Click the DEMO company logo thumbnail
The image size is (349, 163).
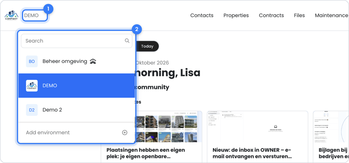click(x=32, y=86)
